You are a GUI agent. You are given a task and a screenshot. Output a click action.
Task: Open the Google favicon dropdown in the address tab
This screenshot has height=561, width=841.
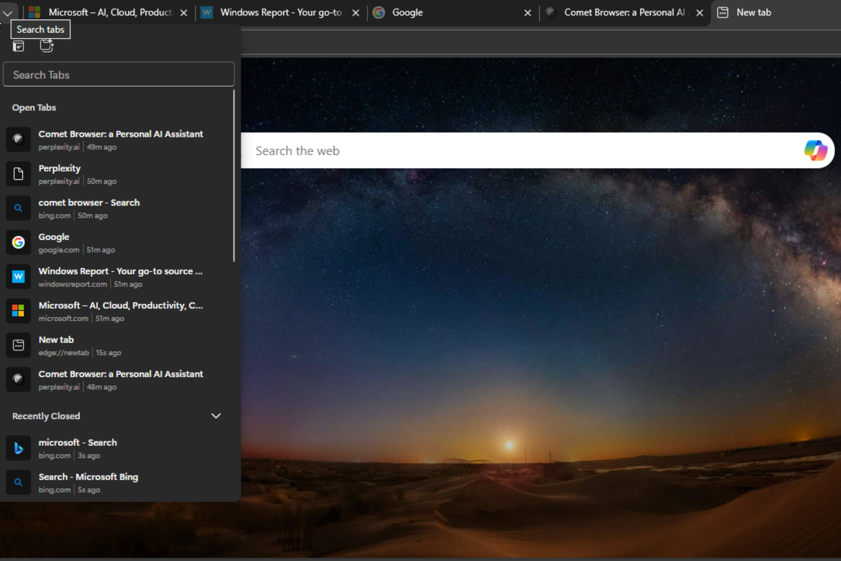[x=378, y=13]
